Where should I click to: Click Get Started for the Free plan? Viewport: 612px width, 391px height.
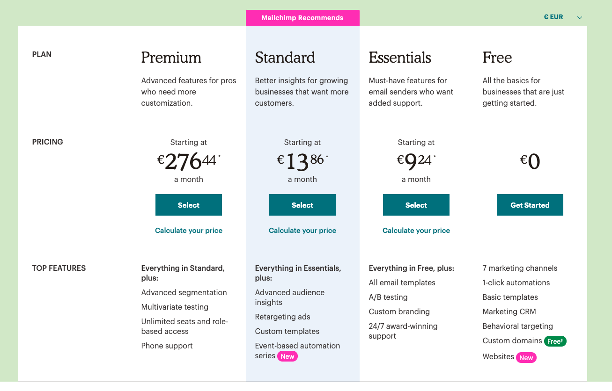point(530,205)
